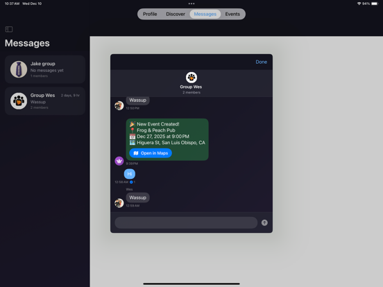Click the home indicator bar
This screenshot has height=287, width=383.
point(191,284)
